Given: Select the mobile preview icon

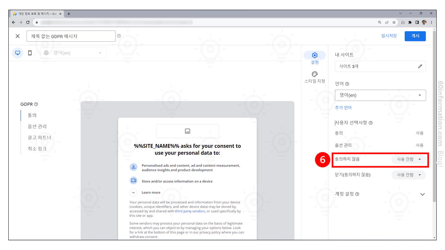Looking at the screenshot, I should point(30,53).
